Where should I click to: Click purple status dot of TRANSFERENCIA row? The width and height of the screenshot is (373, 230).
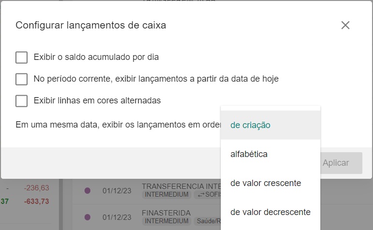pos(87,191)
